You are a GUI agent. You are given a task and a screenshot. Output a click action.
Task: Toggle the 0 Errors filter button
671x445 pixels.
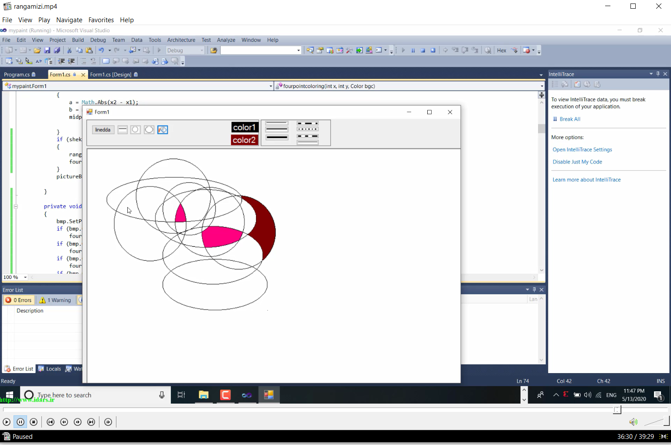pyautogui.click(x=19, y=300)
